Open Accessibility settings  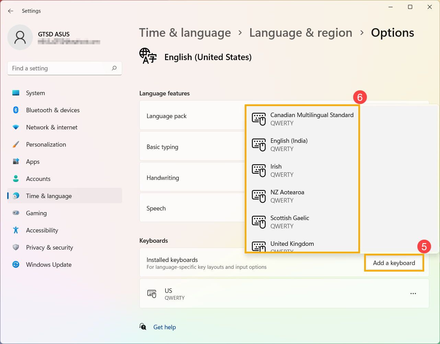point(42,230)
